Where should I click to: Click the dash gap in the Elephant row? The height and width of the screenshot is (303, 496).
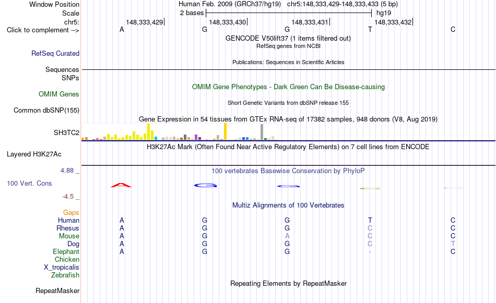(x=370, y=252)
